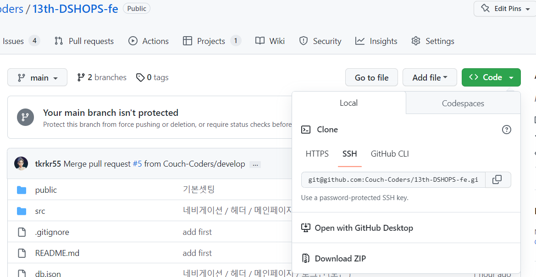536x277 pixels.
Task: Open the main branch selector dropdown
Action: point(37,77)
